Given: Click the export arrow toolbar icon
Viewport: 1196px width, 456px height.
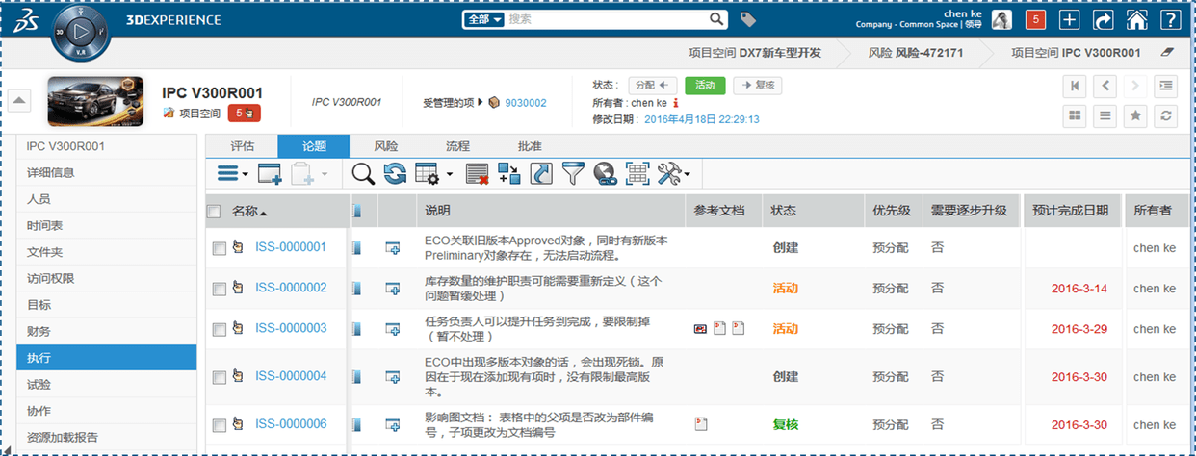Looking at the screenshot, I should [x=541, y=173].
